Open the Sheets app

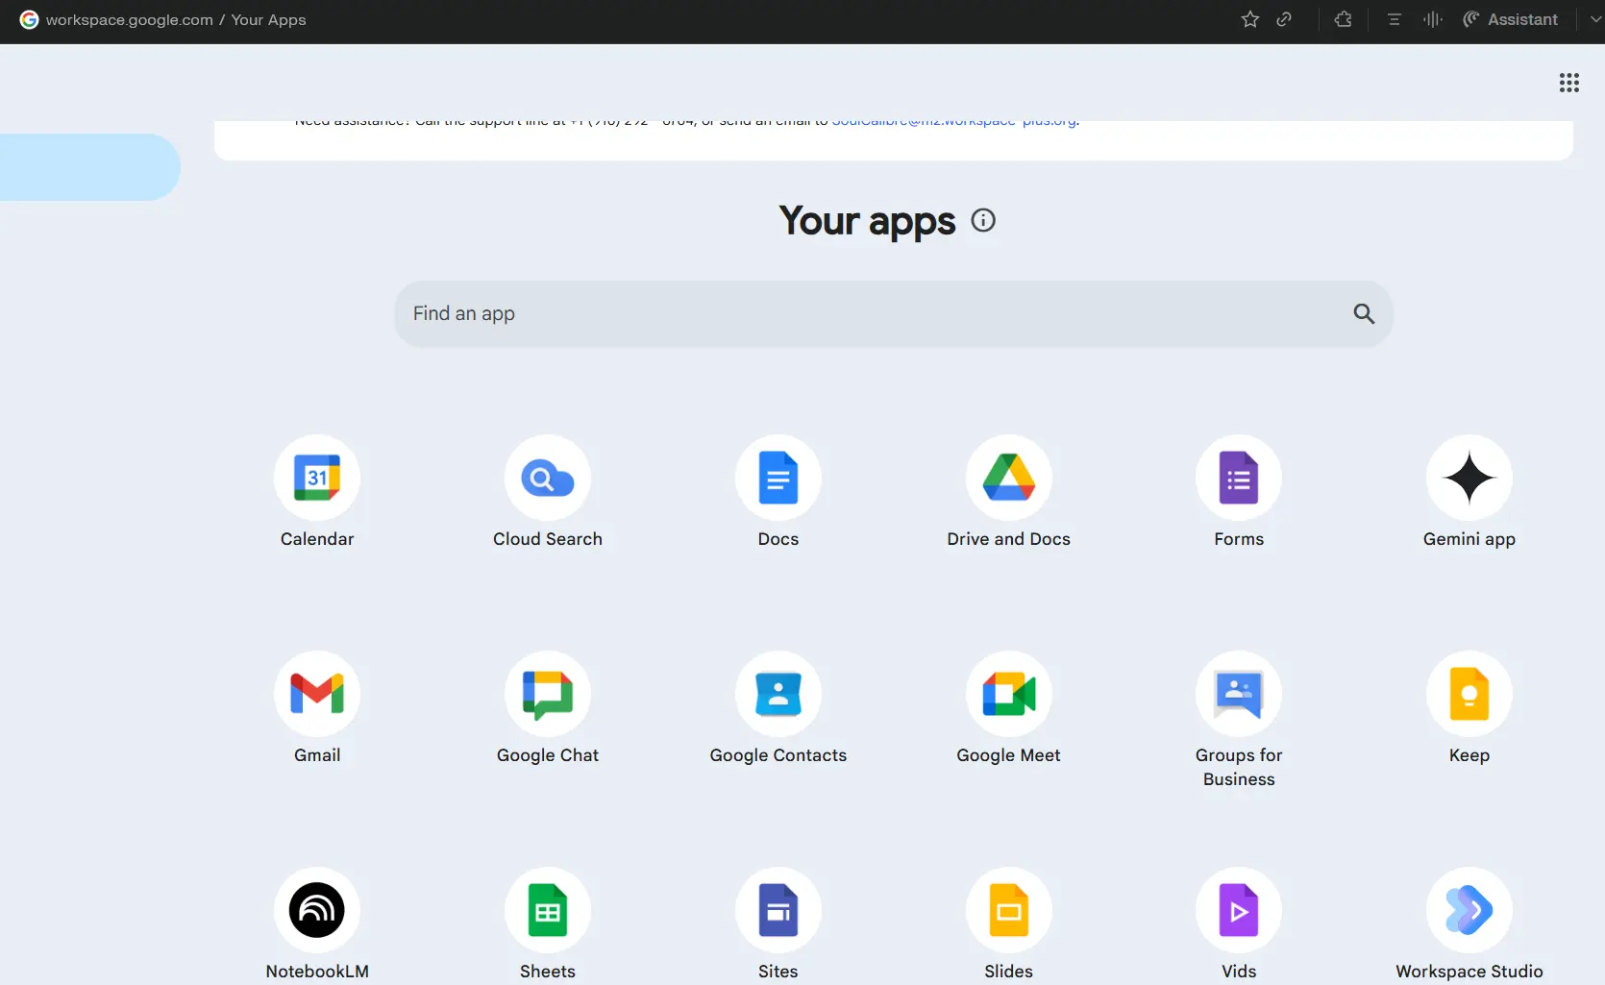click(x=548, y=910)
